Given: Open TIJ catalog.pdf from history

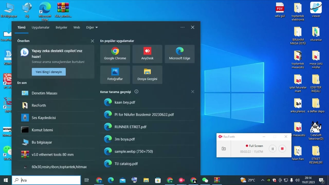Looking at the screenshot, I should coord(148,164).
